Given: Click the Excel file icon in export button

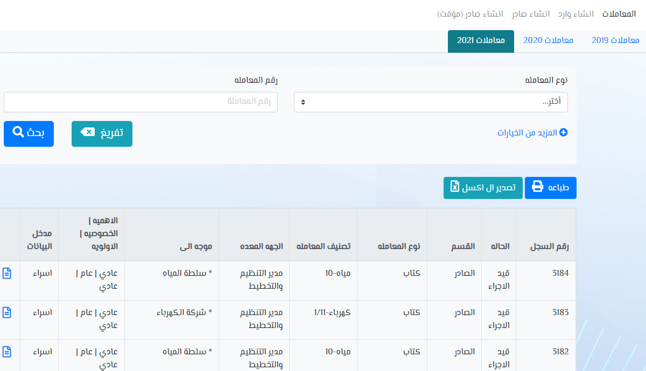Looking at the screenshot, I should pos(455,187).
